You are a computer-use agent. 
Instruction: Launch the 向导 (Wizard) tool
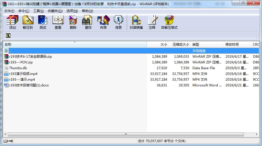point(103,22)
